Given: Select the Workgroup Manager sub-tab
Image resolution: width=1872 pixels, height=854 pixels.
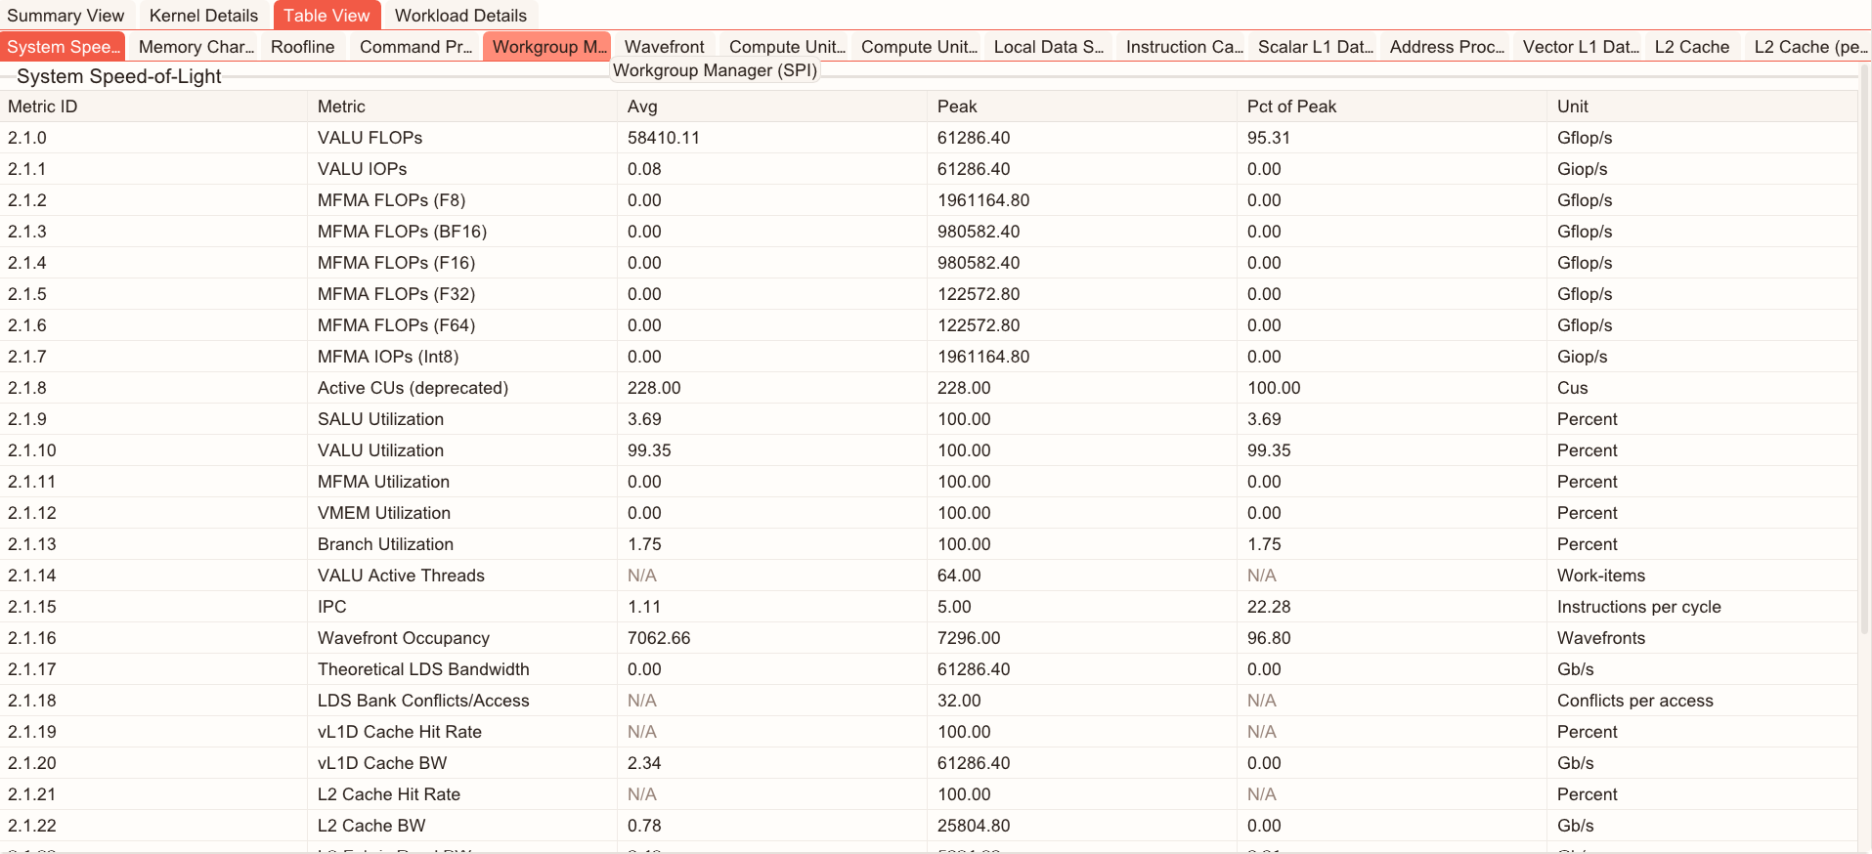Looking at the screenshot, I should [548, 47].
